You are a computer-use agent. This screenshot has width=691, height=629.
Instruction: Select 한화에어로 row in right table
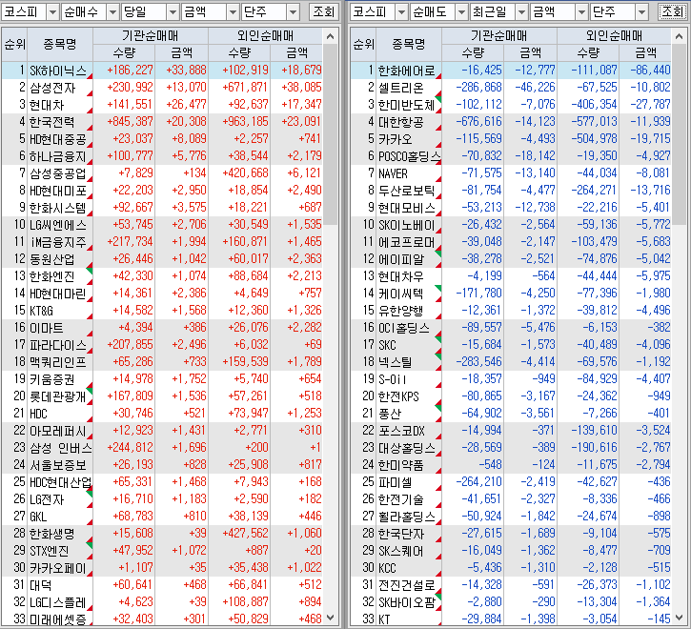(x=511, y=71)
